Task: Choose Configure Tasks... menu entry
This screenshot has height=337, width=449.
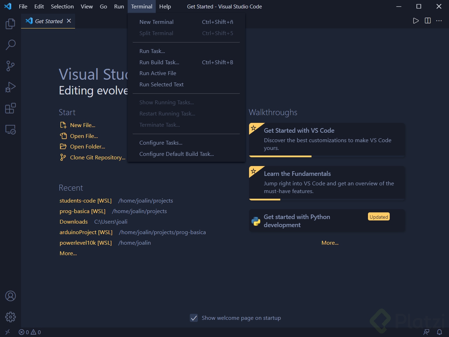Action: [x=186, y=143]
